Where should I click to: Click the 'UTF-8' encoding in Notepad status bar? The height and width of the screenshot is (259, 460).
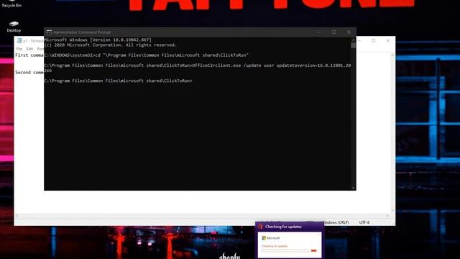(x=364, y=222)
